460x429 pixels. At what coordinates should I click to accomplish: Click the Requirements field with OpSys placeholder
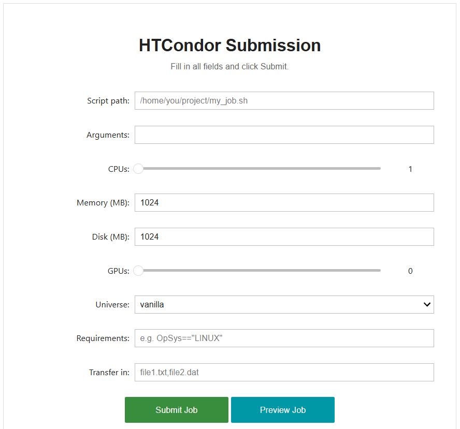[x=284, y=338]
